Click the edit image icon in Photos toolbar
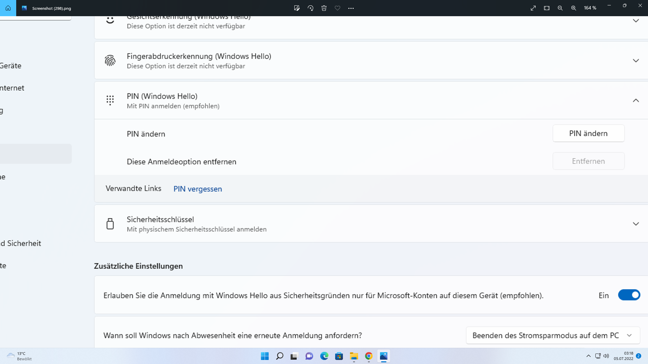Screen dimensions: 648x364 coord(297,8)
